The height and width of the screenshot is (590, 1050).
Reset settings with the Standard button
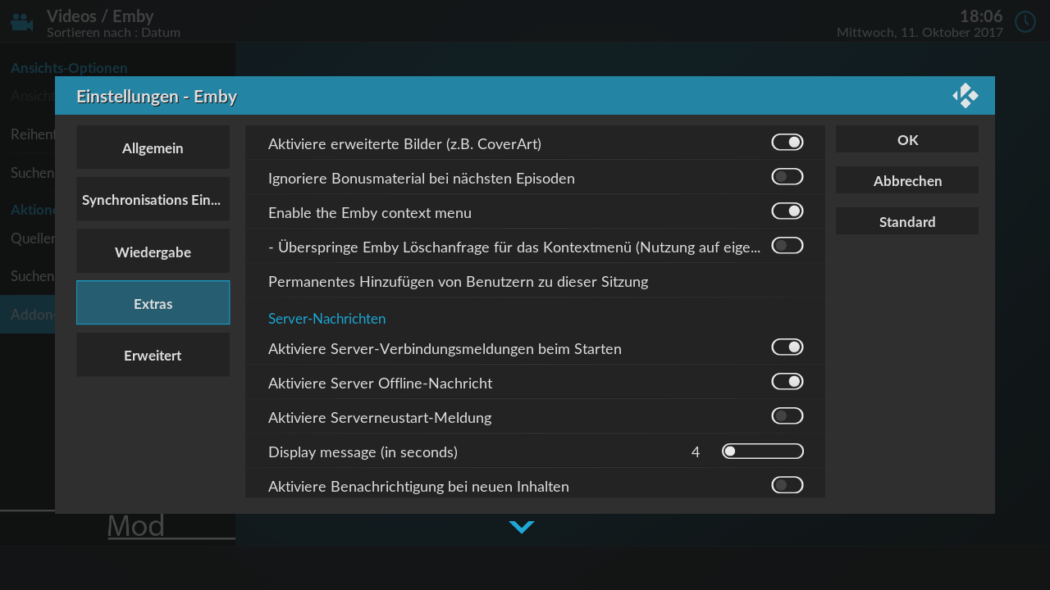pyautogui.click(x=907, y=221)
